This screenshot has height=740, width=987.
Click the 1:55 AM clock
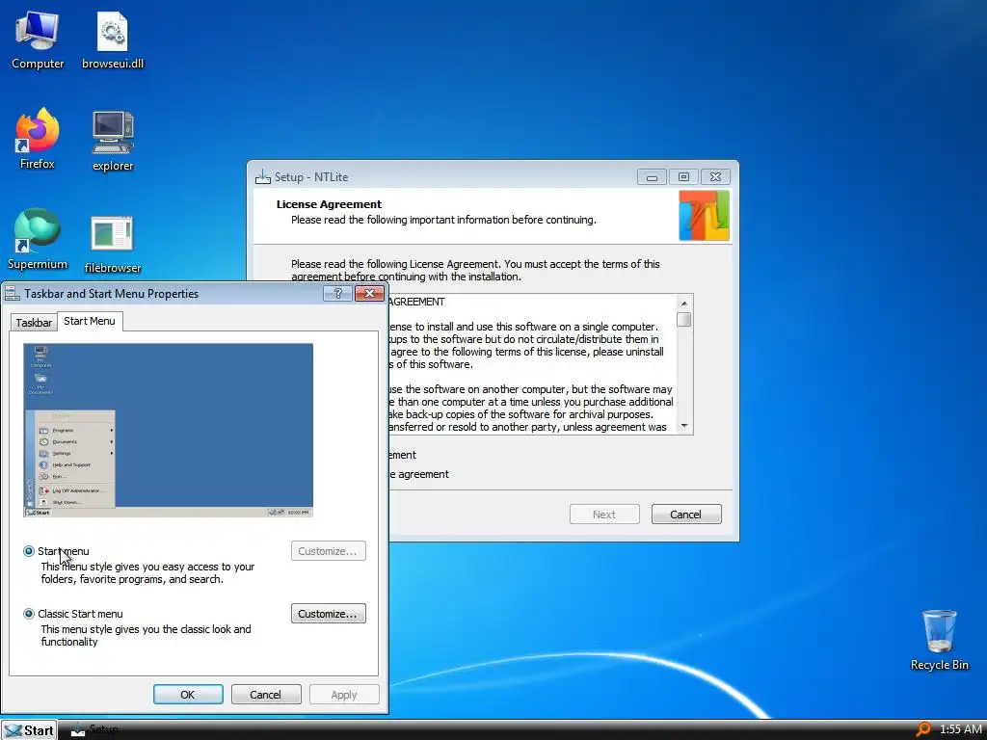point(961,729)
